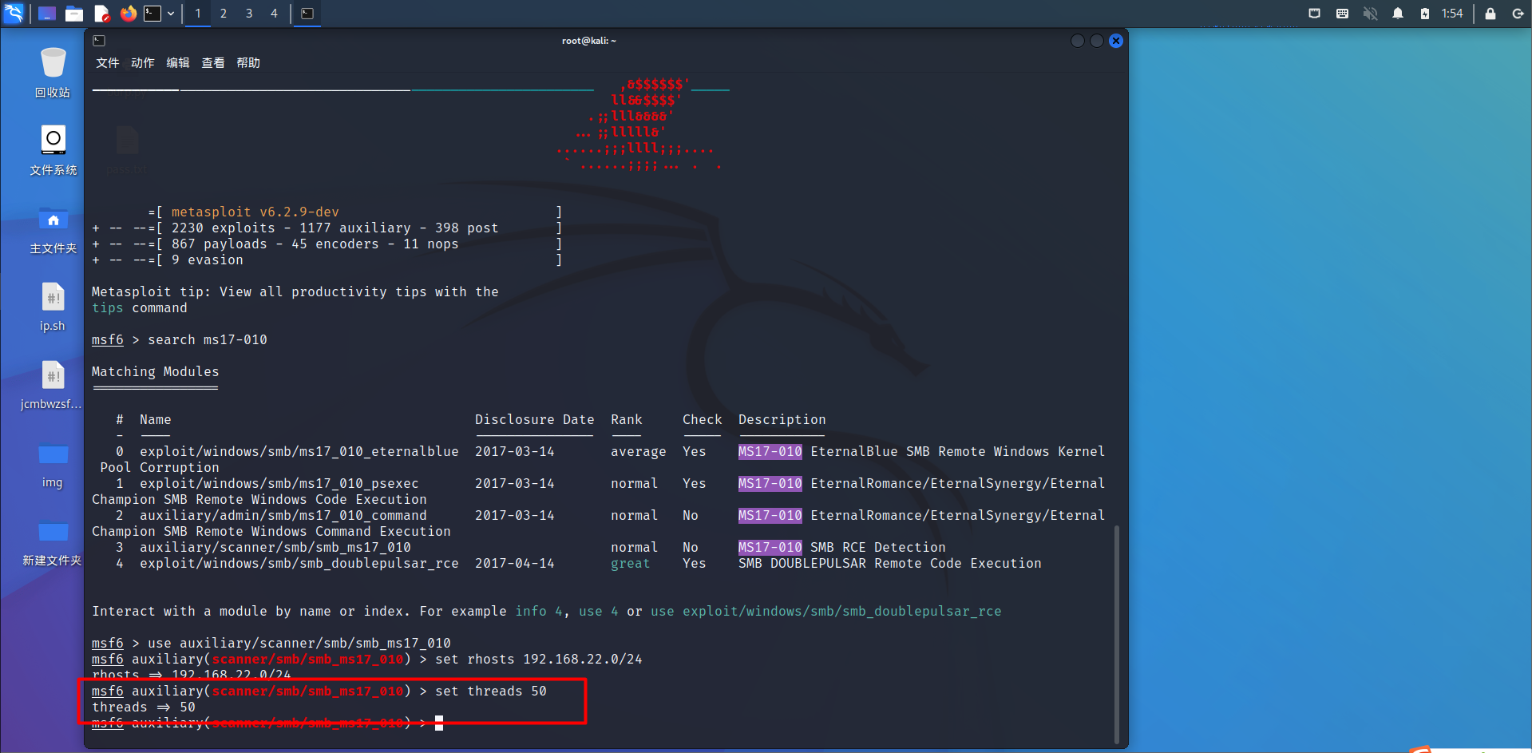Click the 'Check' column header
Viewport: 1532px width, 753px height.
tap(703, 420)
